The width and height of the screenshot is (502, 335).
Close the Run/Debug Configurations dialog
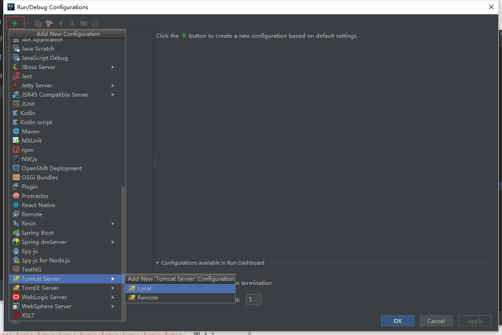[491, 7]
